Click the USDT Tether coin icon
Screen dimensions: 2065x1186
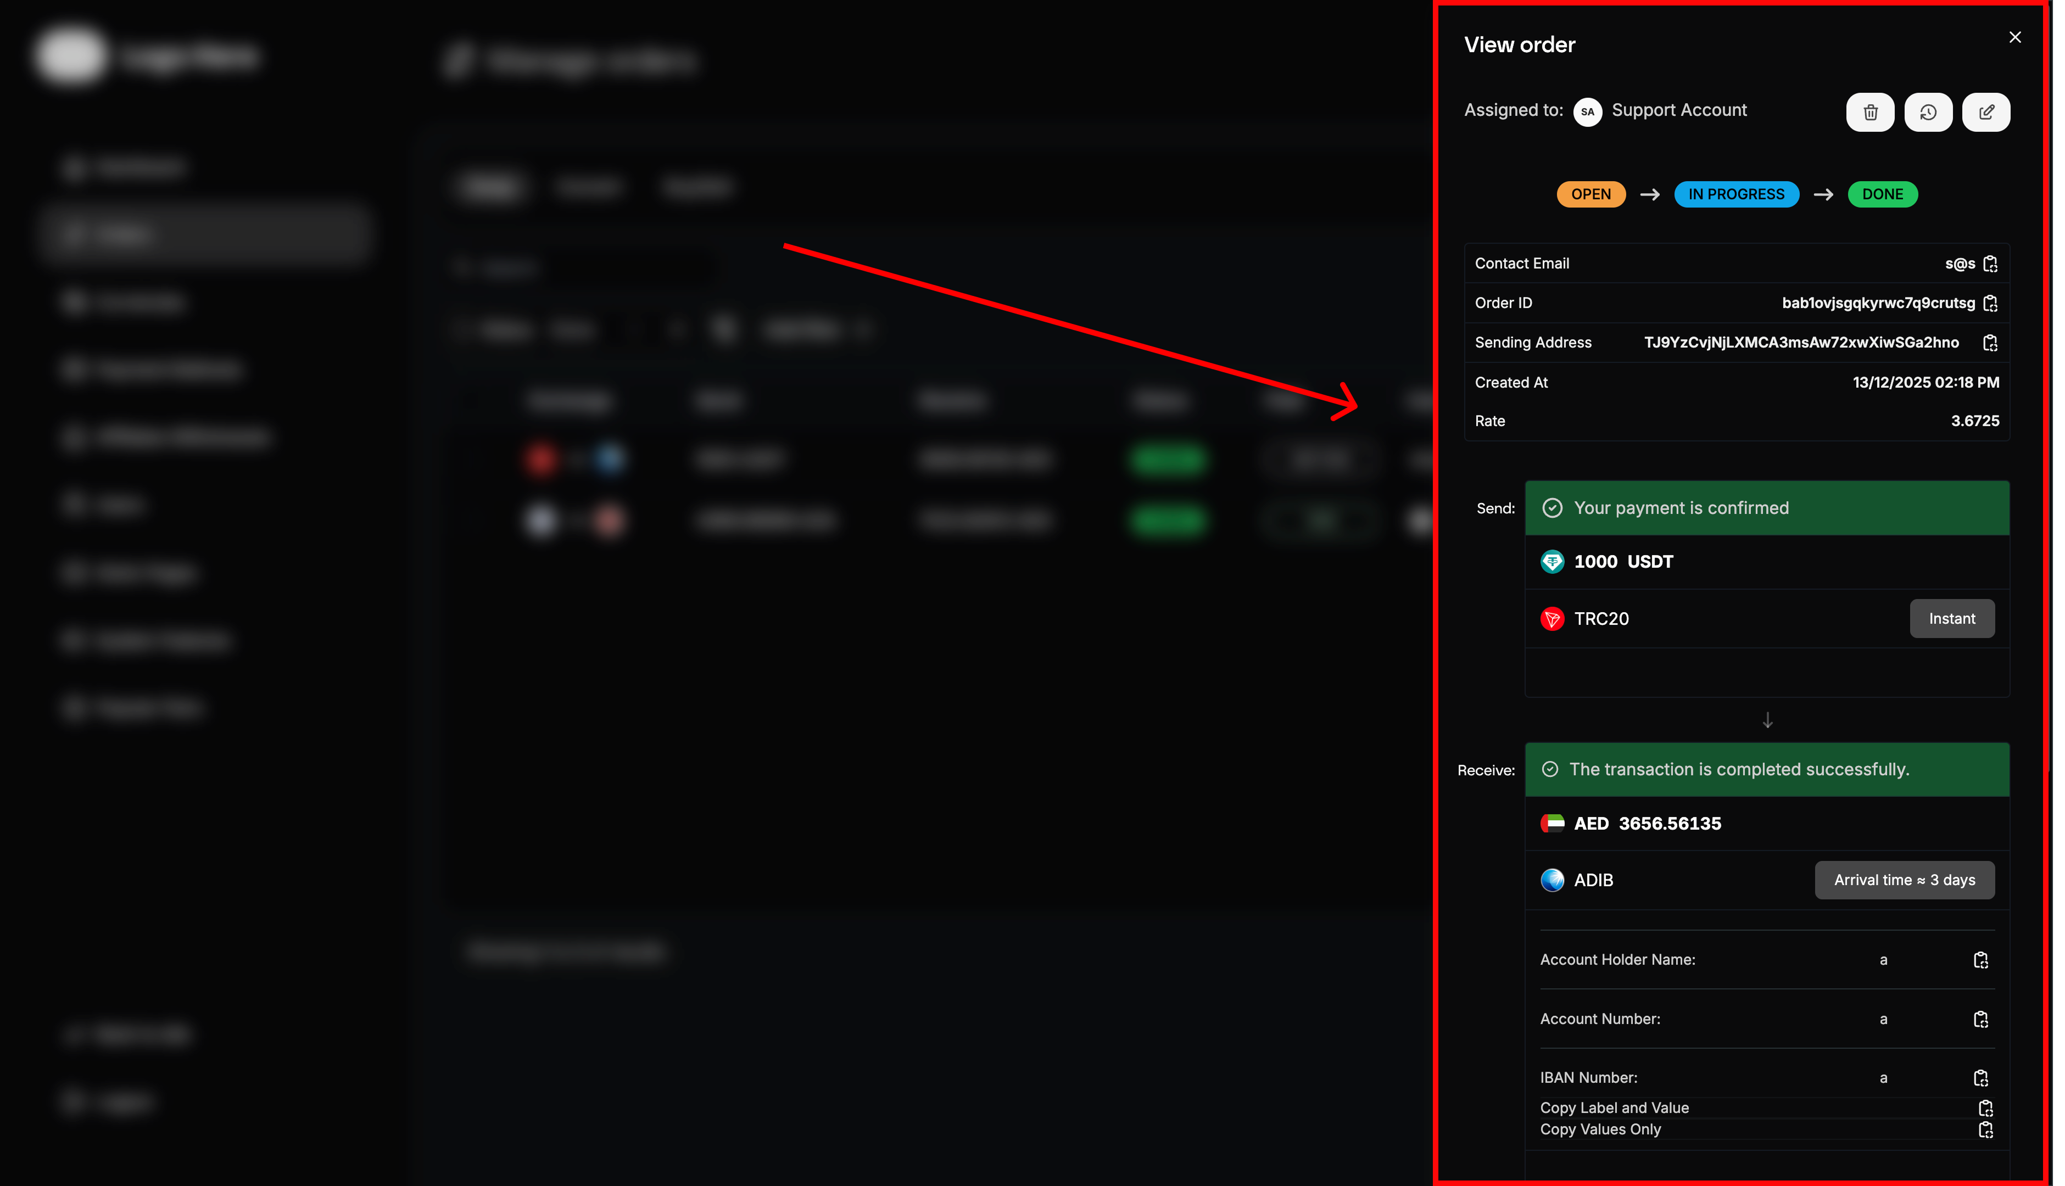1553,561
